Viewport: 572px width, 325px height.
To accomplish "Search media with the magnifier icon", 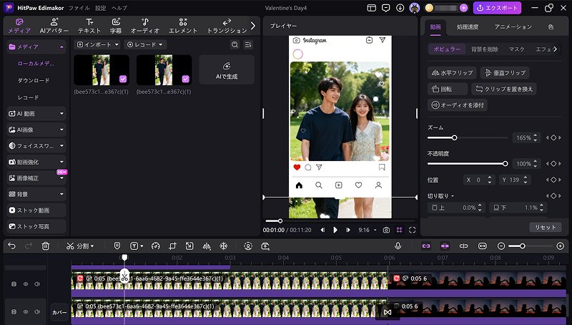I will tap(235, 44).
